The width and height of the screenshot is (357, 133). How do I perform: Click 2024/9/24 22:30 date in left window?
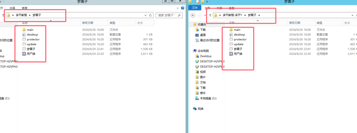[93, 54]
